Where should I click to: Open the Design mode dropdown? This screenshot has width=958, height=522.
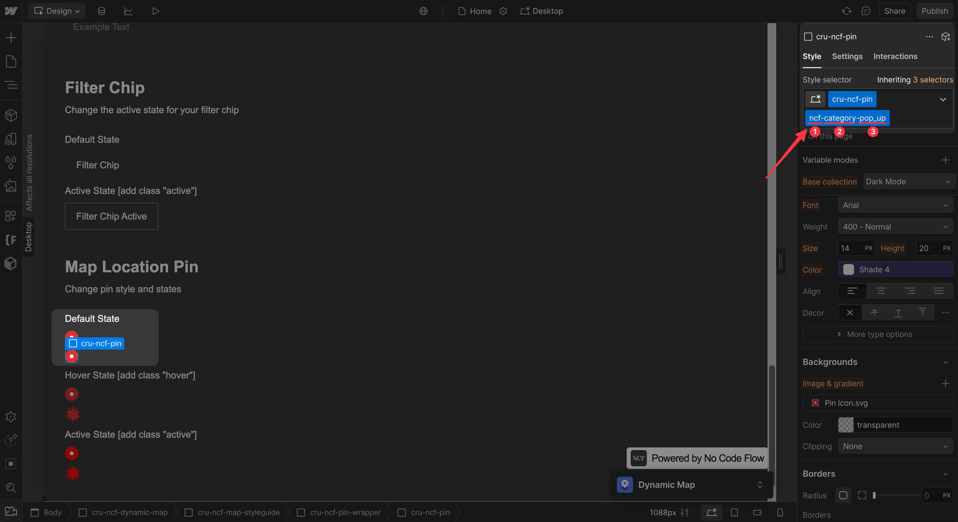click(x=56, y=11)
